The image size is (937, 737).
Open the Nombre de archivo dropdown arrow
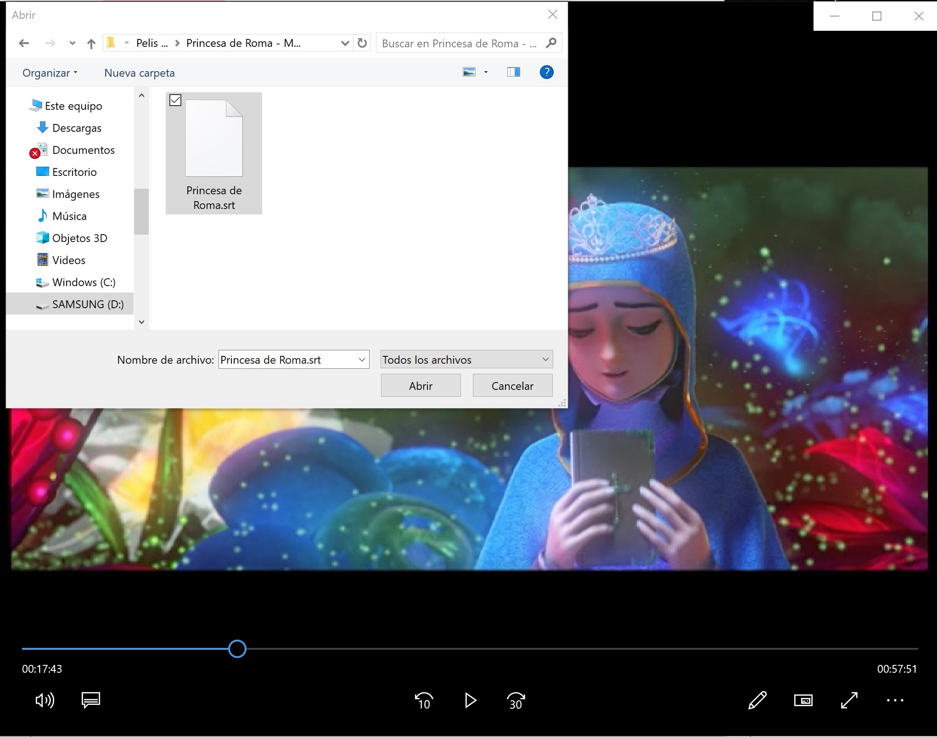coord(362,360)
